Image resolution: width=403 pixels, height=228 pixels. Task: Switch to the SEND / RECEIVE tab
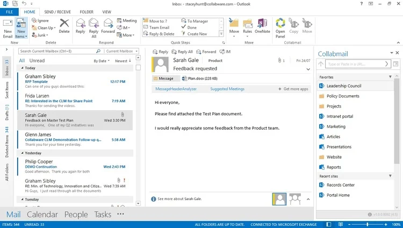pos(57,12)
